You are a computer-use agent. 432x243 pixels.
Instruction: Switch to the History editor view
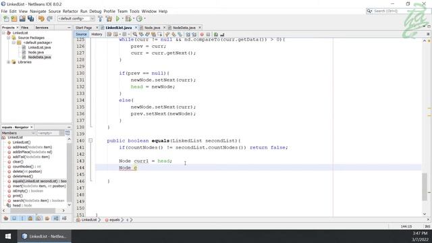[x=97, y=34]
